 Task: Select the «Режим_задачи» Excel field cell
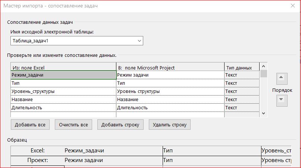click(63, 75)
